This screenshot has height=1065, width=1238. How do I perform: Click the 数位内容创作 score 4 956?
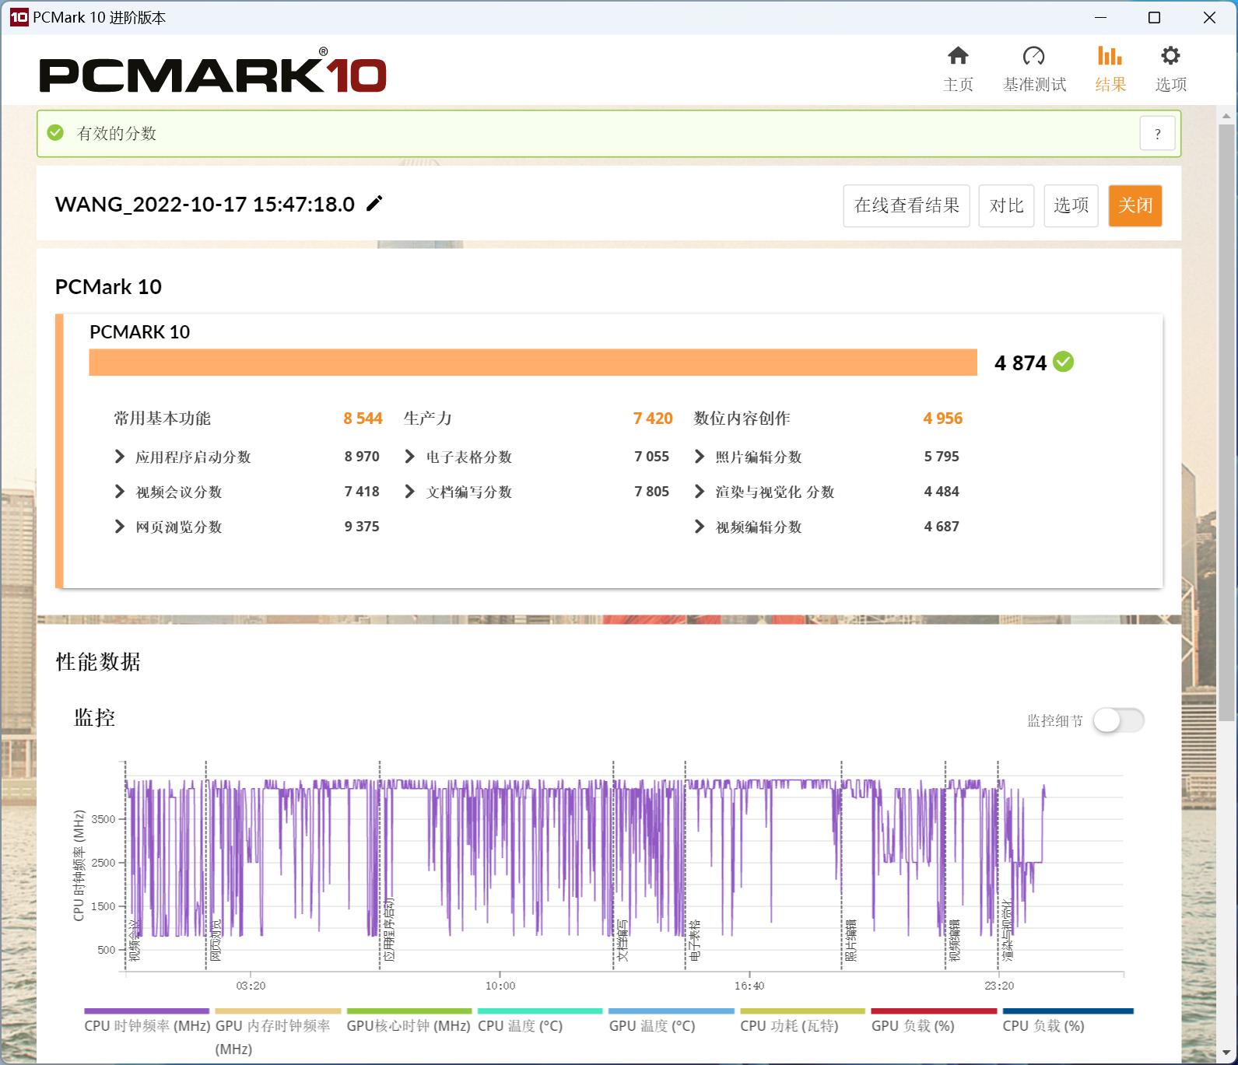942,419
